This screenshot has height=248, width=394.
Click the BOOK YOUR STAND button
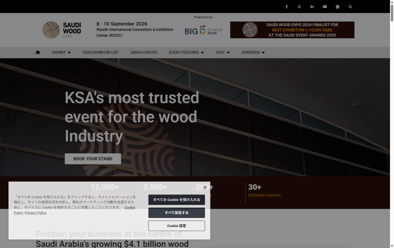tap(93, 159)
